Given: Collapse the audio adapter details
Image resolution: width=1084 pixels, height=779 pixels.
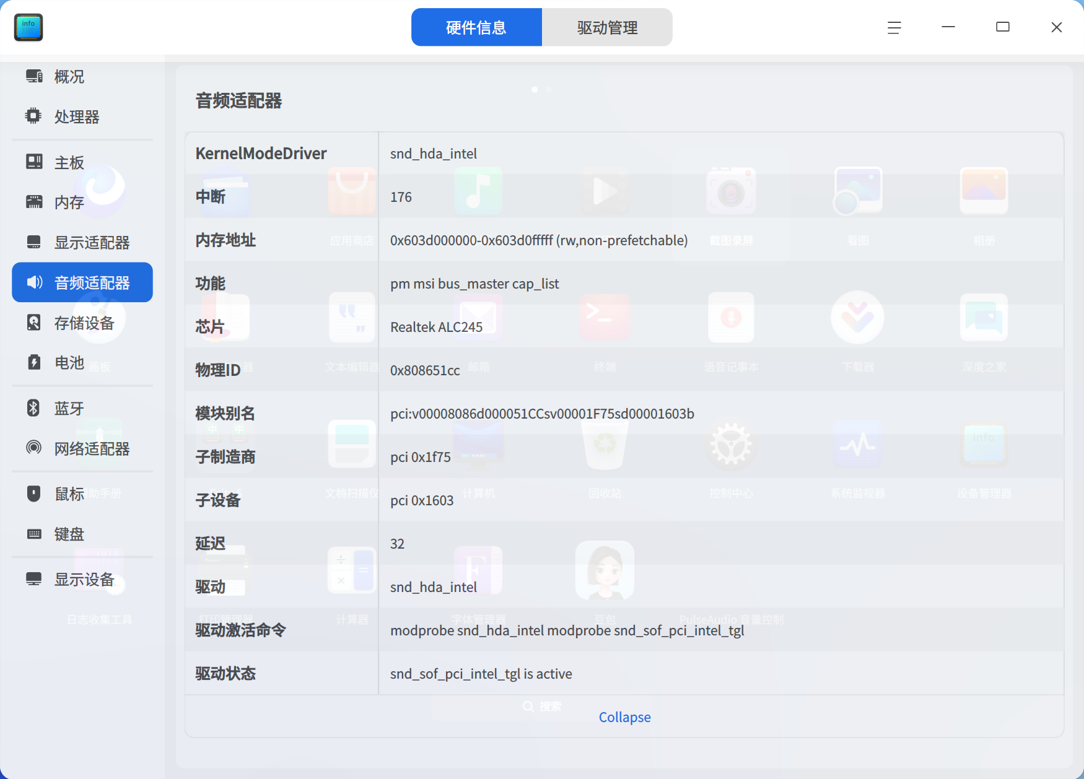Looking at the screenshot, I should pos(624,717).
